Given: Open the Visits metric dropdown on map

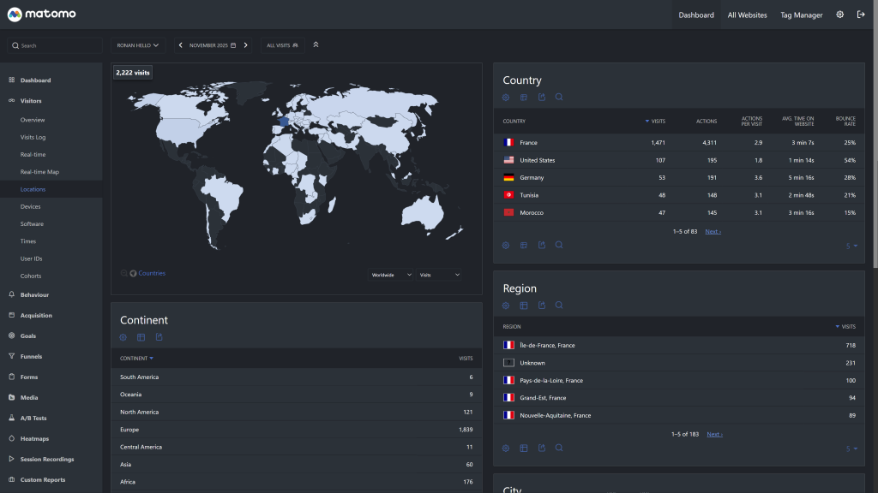Looking at the screenshot, I should (439, 275).
